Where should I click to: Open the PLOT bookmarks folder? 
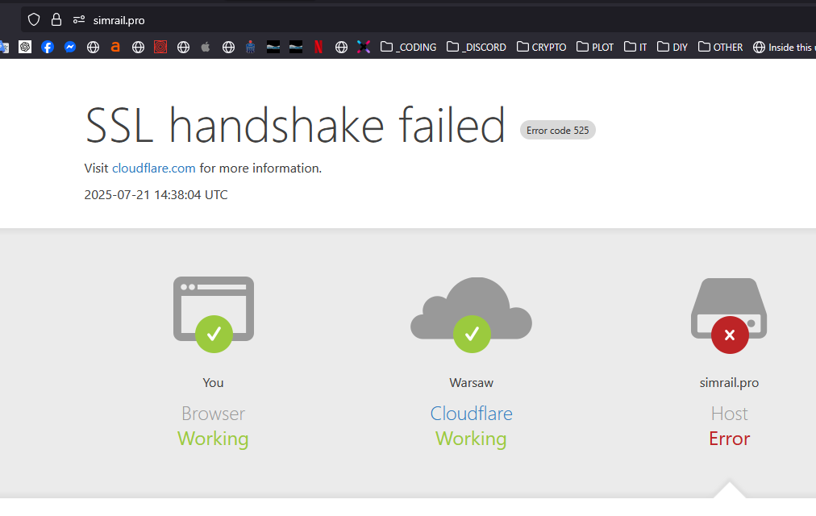(595, 47)
